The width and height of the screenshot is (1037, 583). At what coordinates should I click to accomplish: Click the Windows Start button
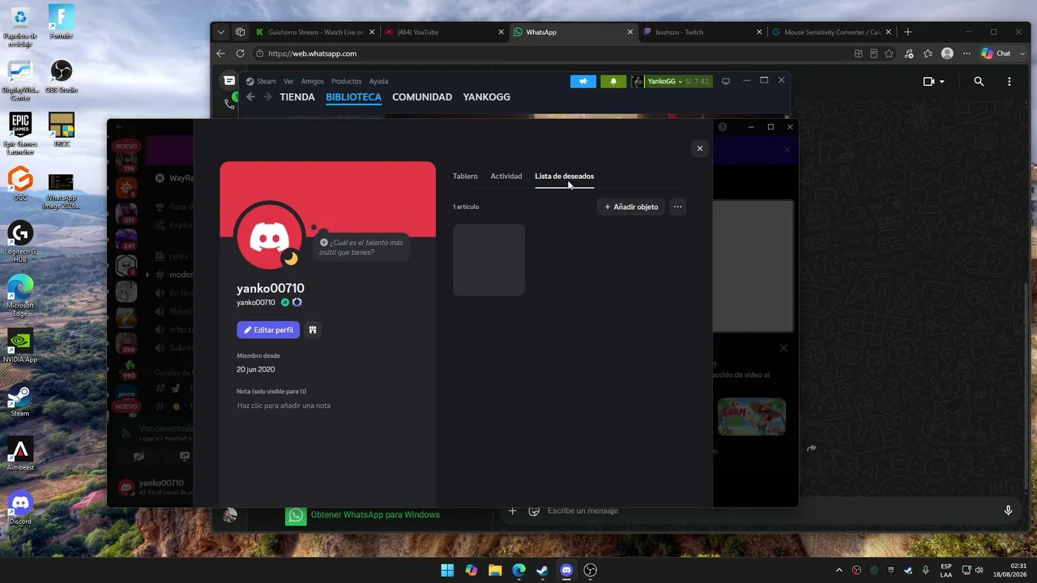pyautogui.click(x=447, y=570)
